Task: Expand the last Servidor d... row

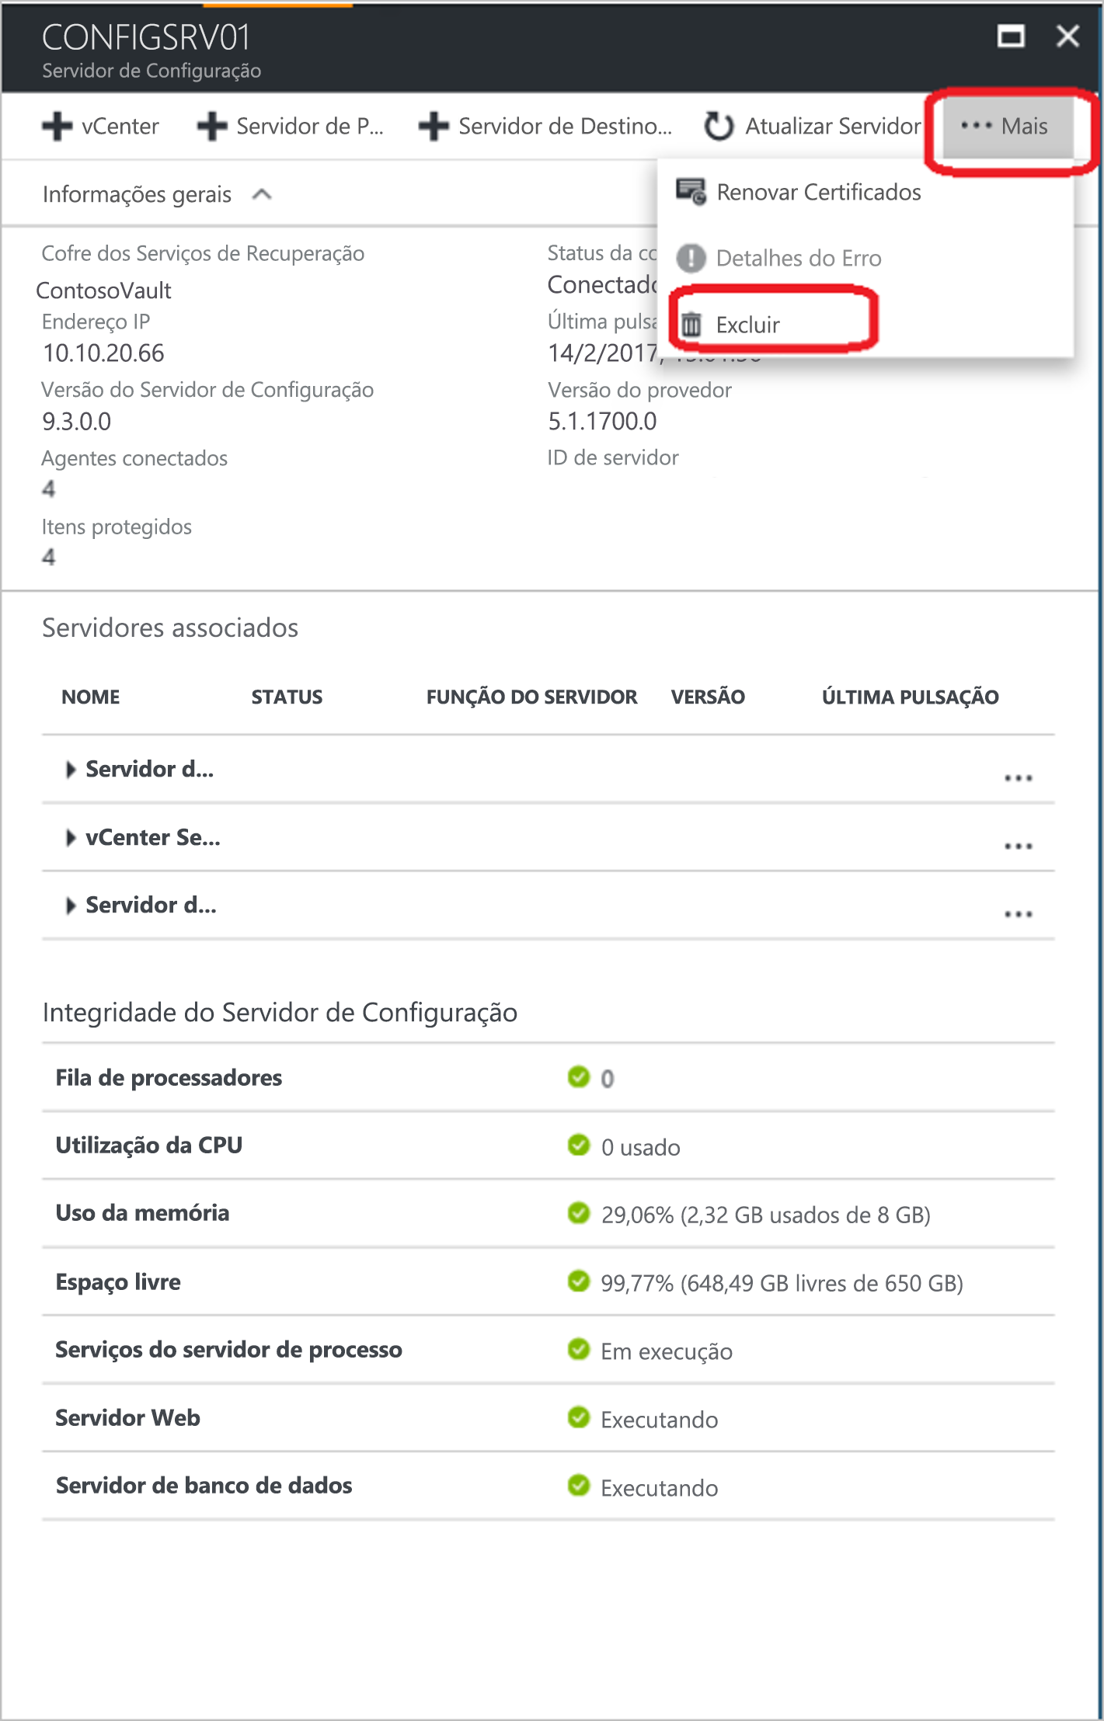Action: (x=71, y=906)
